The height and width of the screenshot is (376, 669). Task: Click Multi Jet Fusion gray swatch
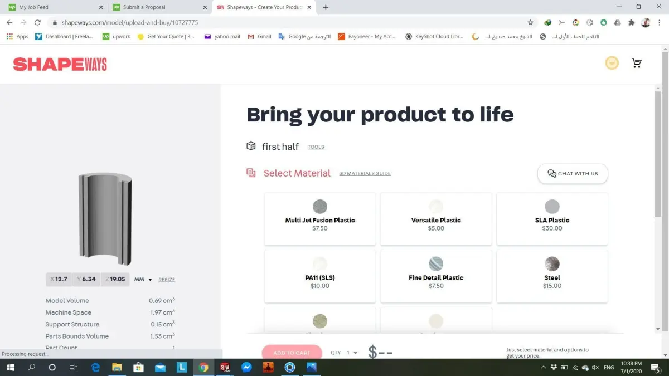pos(320,207)
